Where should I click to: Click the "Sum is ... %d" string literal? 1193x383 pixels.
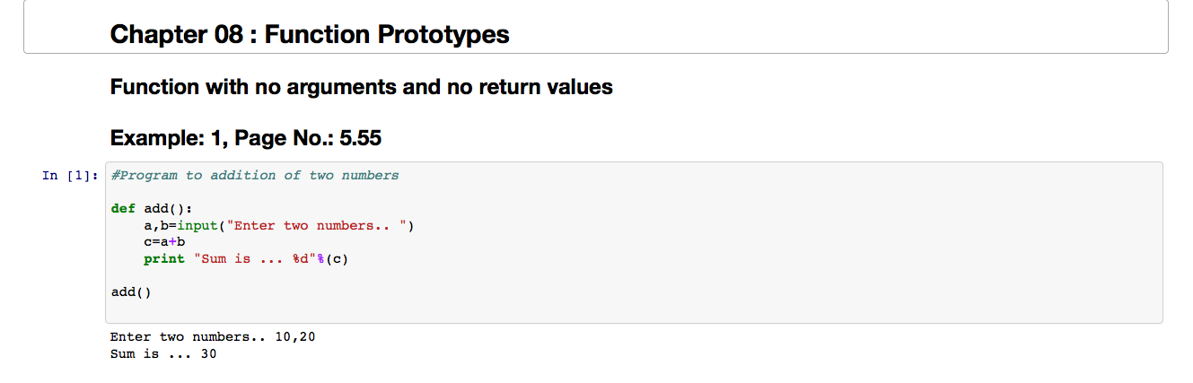tap(250, 259)
